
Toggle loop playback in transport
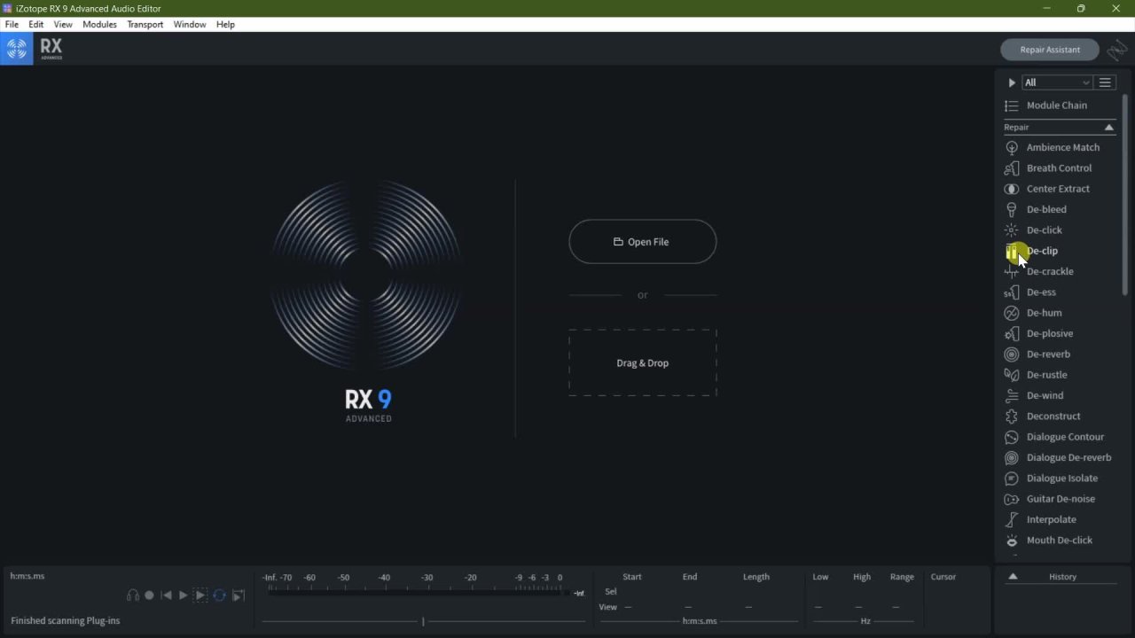click(x=219, y=595)
